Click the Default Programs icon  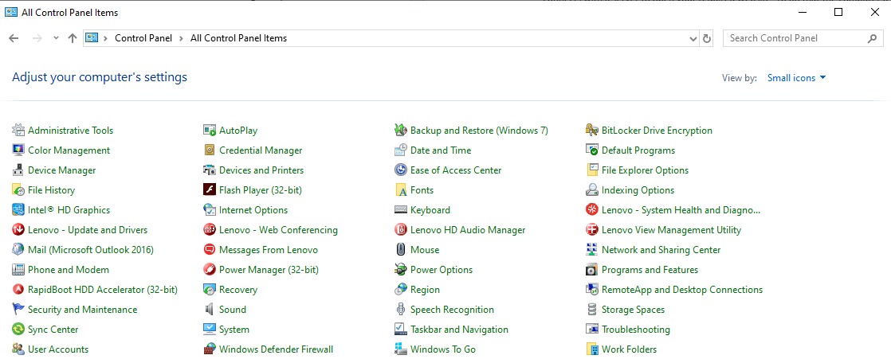pos(592,150)
